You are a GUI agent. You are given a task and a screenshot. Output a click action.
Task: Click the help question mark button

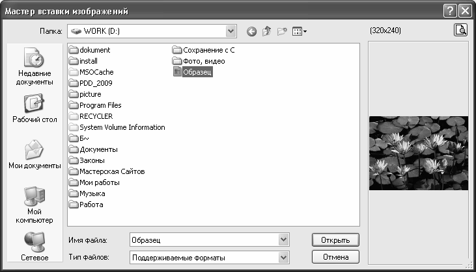pyautogui.click(x=450, y=10)
